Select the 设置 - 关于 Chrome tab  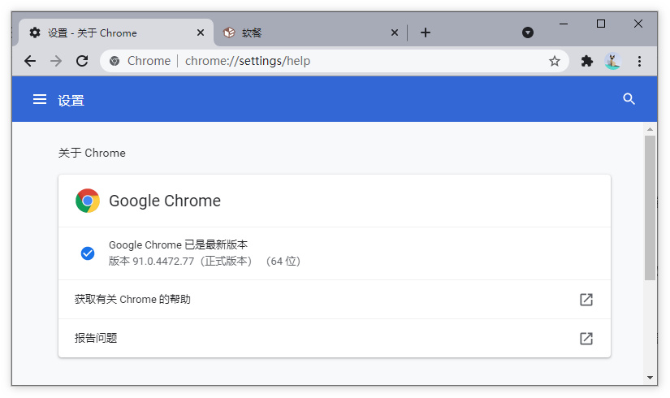point(106,33)
